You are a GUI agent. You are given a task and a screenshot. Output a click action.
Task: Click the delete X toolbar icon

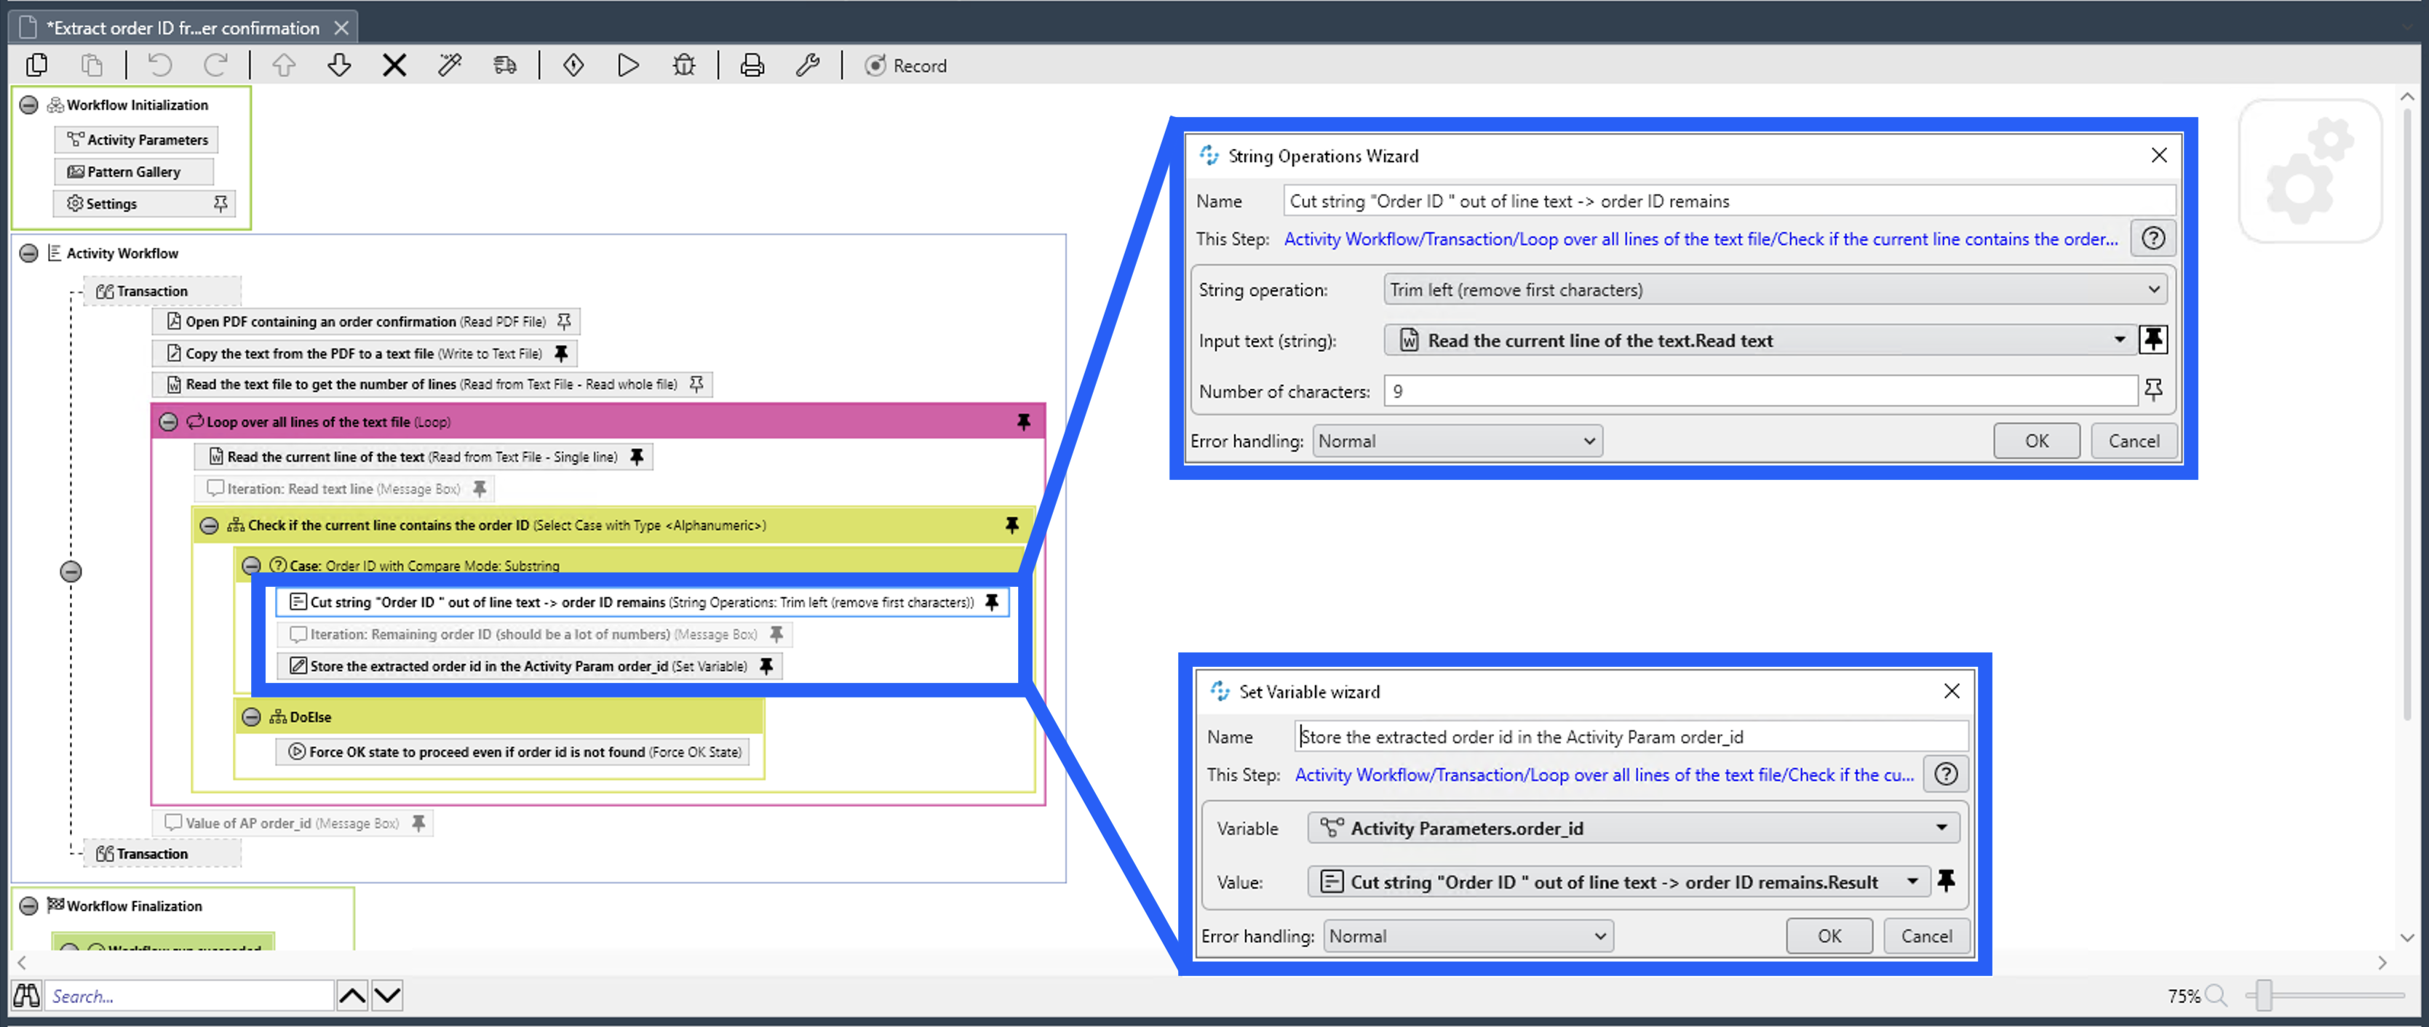pos(394,65)
